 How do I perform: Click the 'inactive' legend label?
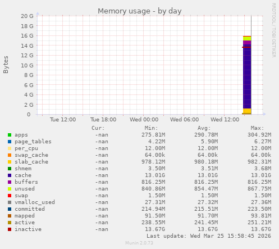(x=28, y=229)
